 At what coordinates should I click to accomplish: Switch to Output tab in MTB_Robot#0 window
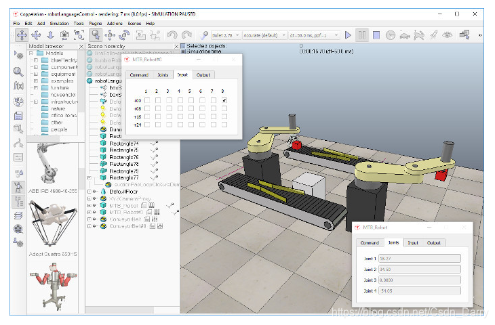(203, 75)
